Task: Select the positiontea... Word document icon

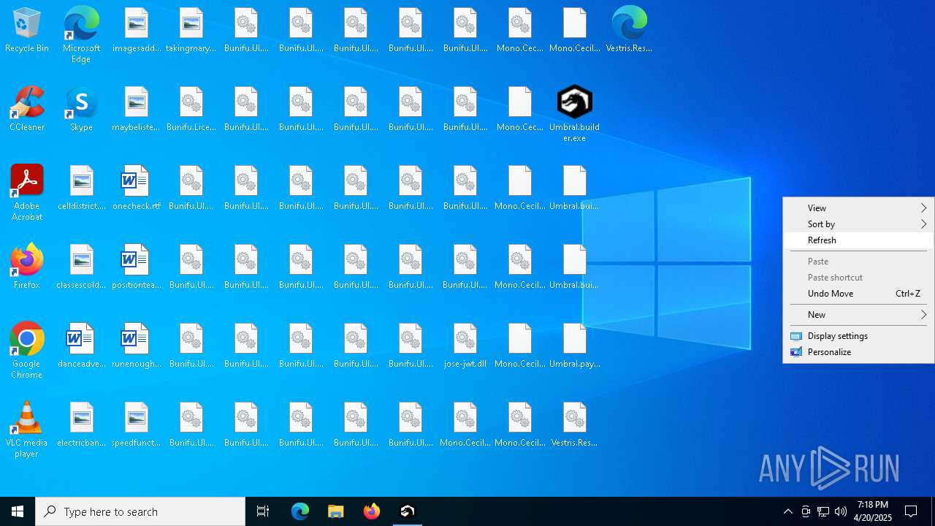Action: coord(136,266)
